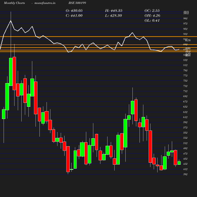Click the munafasutra.in site label
The width and height of the screenshot is (197, 197).
pos(45,3)
